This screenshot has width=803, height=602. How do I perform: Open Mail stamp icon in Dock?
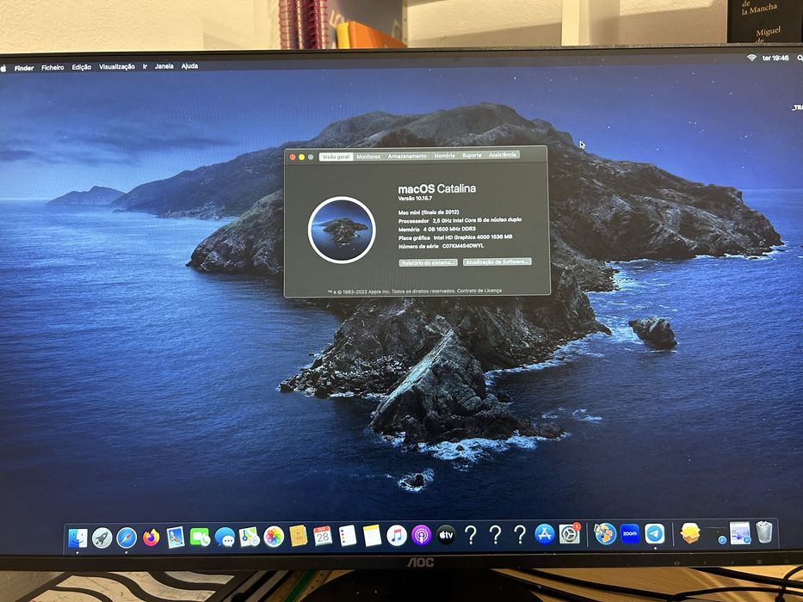click(176, 537)
